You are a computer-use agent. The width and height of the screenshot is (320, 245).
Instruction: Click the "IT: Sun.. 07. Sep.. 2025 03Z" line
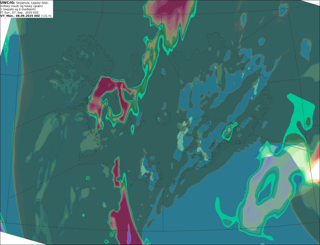[x=19, y=13]
